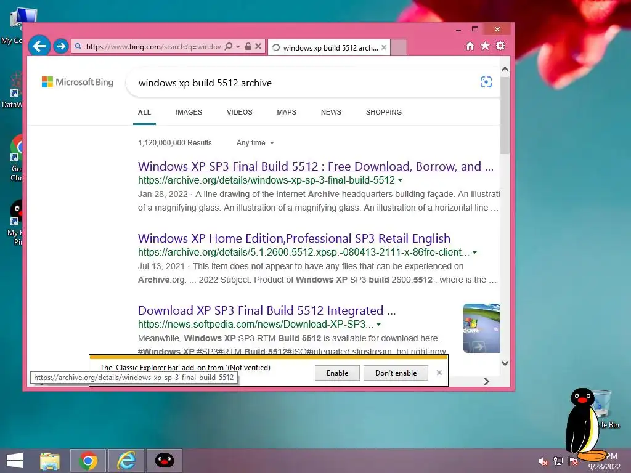Click the news.softpedia.com green URL
The image size is (631, 473).
[x=256, y=324]
